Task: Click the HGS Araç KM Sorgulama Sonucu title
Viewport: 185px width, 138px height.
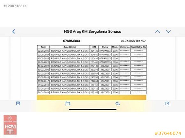Action: (x=93, y=32)
